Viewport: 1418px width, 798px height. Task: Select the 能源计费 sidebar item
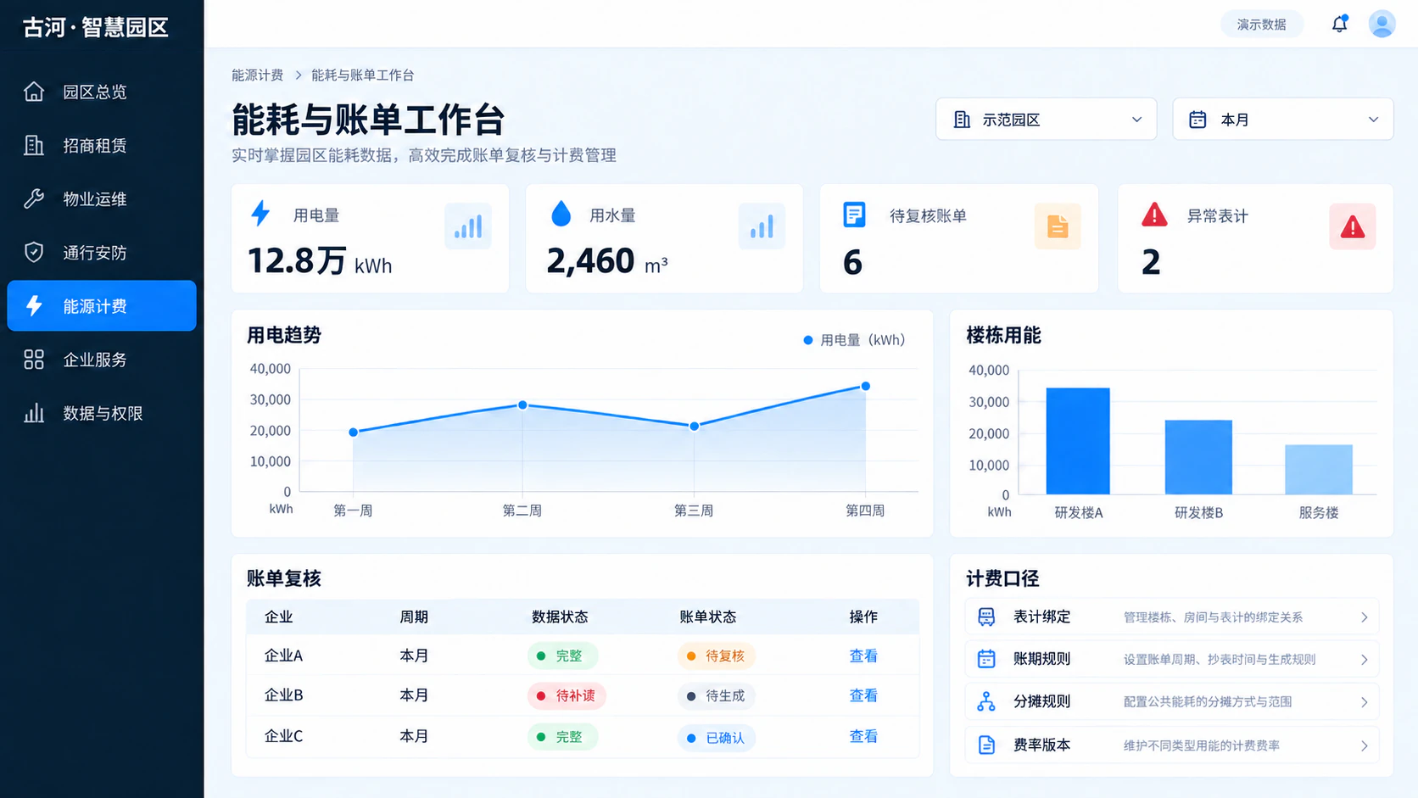tap(102, 305)
